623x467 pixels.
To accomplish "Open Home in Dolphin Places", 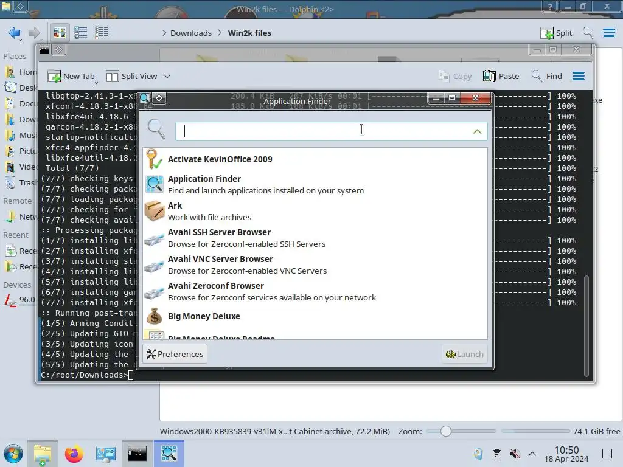I will [20, 72].
